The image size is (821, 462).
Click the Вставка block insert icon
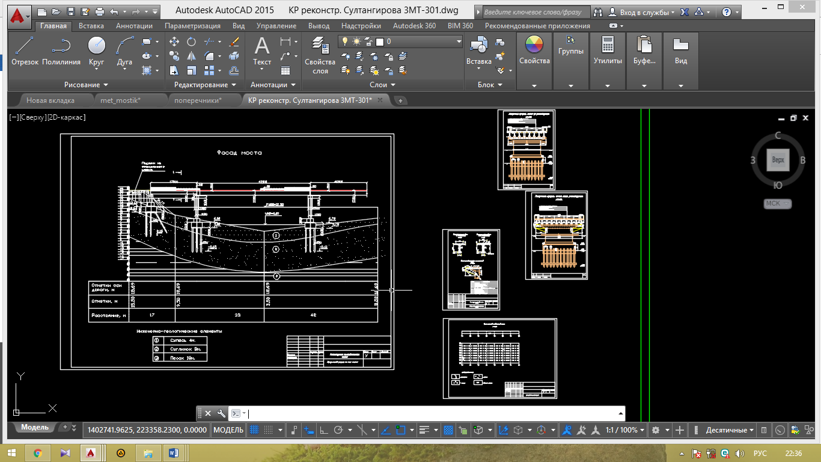pyautogui.click(x=478, y=51)
